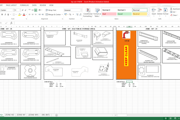Open the REVIEW ribbon tab

point(43,5)
